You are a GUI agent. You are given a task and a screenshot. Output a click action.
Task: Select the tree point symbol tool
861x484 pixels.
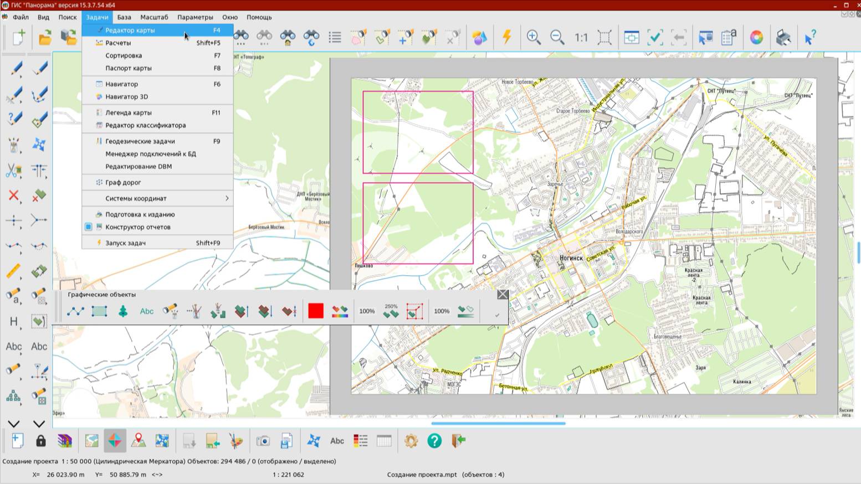coord(123,311)
